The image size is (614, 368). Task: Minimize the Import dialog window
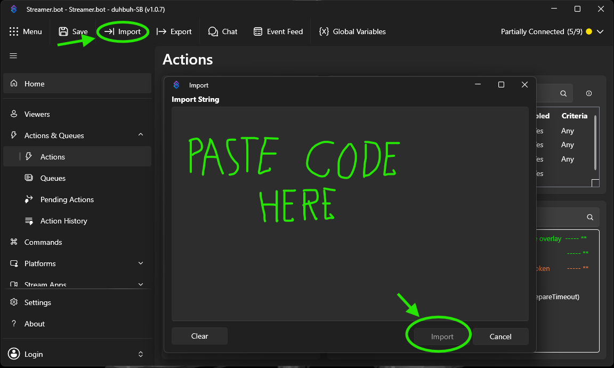[x=478, y=85]
